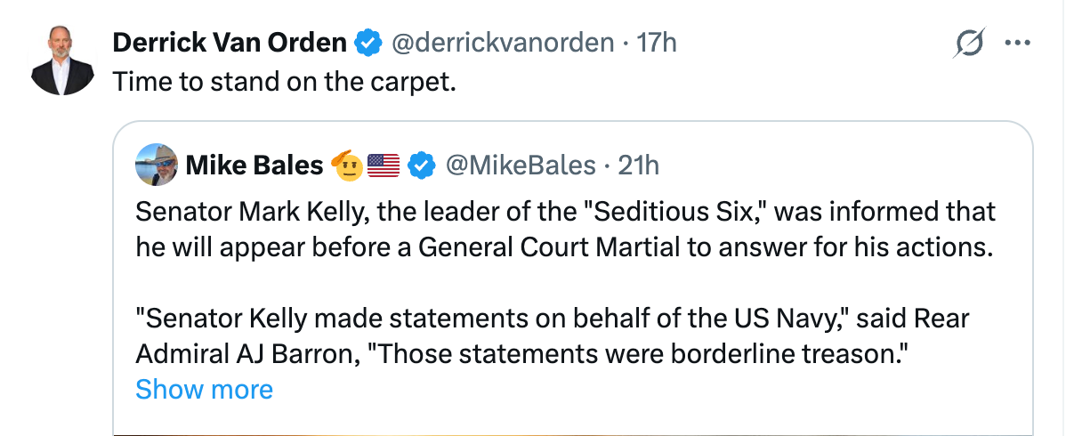The image size is (1066, 436).
Task: Click Mike Bales' blue verified badge
Action: point(422,165)
